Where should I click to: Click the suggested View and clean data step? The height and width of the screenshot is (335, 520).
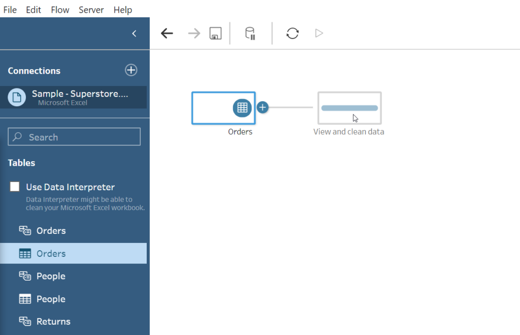(x=349, y=108)
